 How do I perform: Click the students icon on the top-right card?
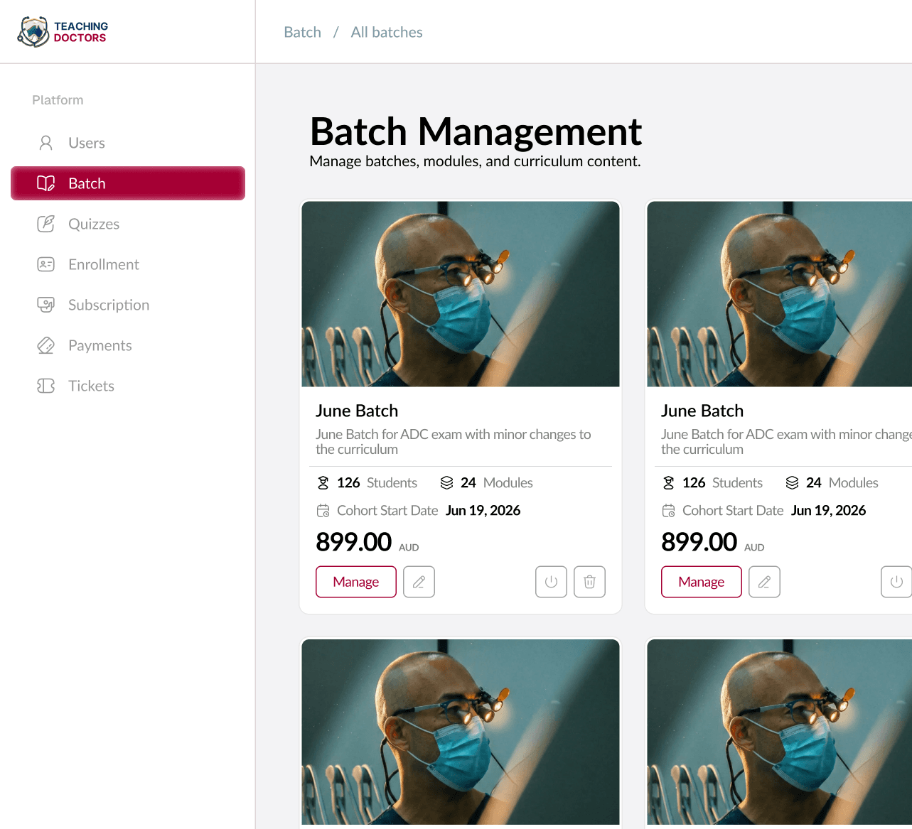pyautogui.click(x=669, y=483)
